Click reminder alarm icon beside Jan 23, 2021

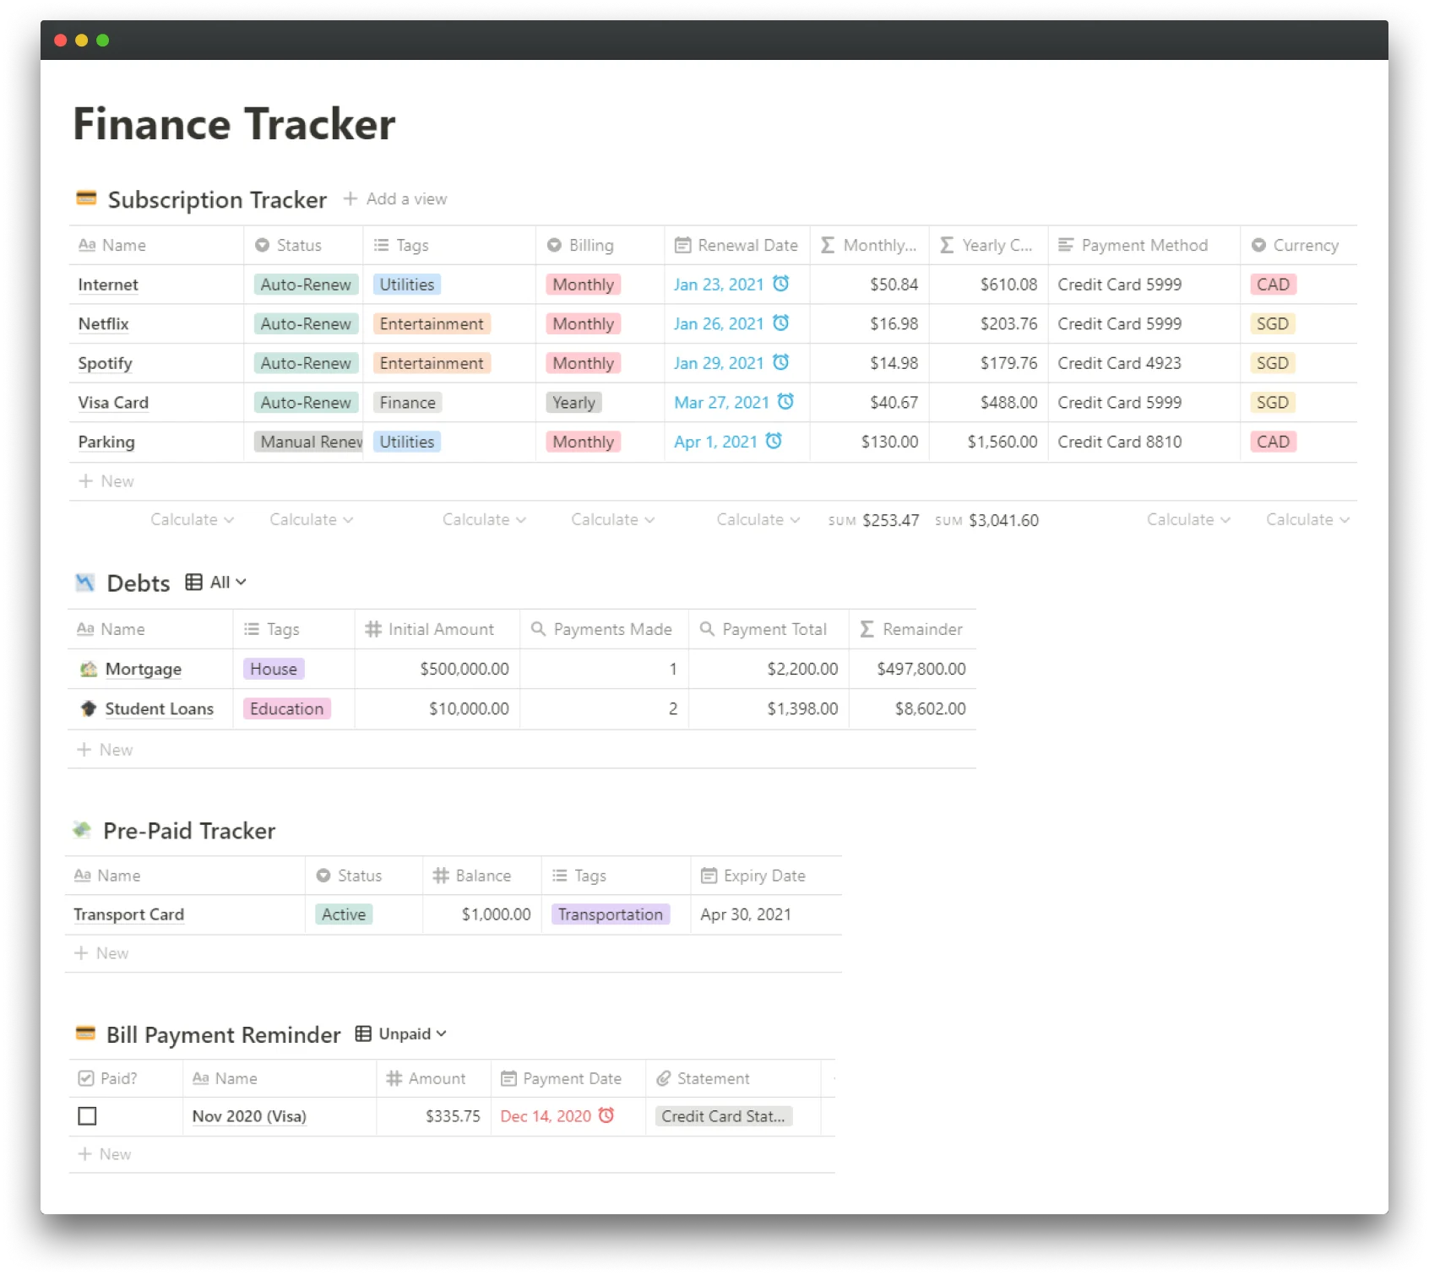[x=781, y=284]
